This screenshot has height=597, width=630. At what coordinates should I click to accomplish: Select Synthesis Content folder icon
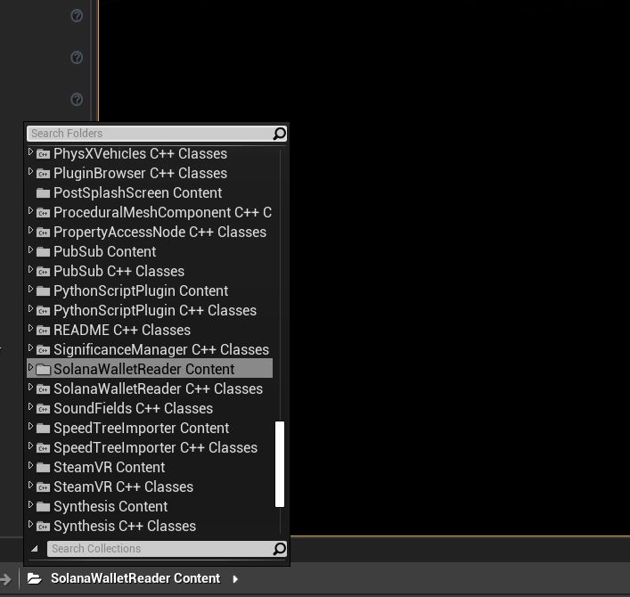click(x=43, y=507)
